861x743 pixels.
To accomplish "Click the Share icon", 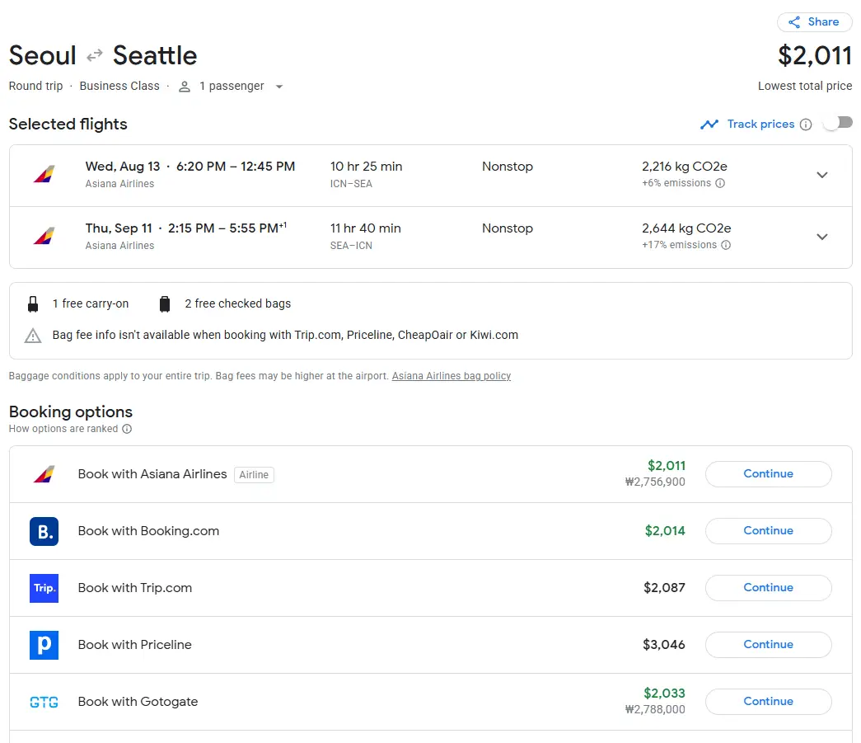I will [x=794, y=22].
